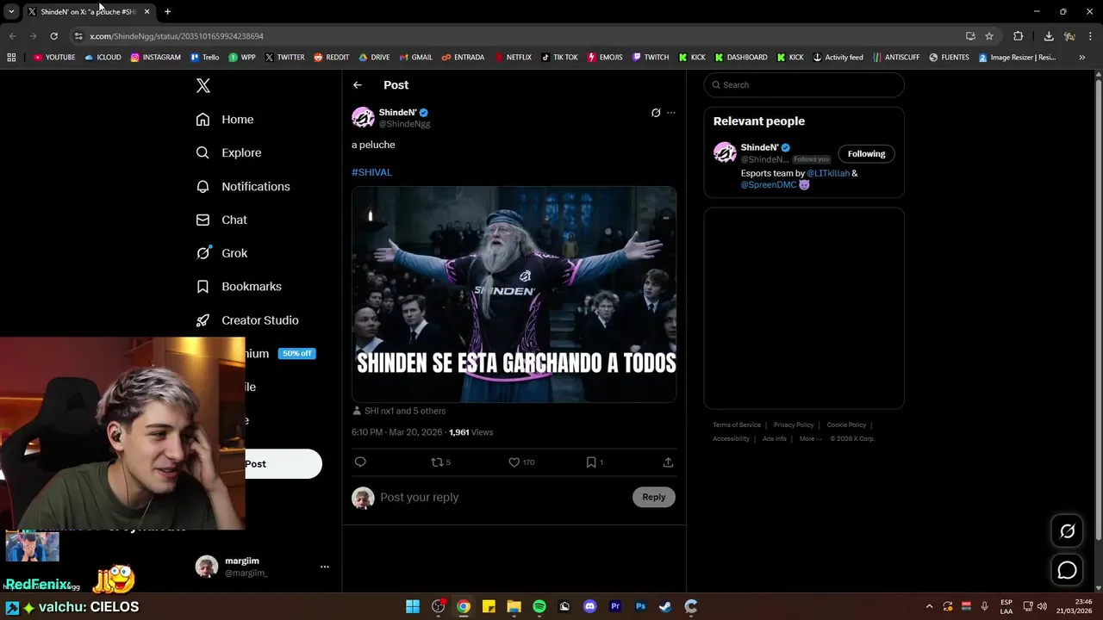The width and height of the screenshot is (1103, 620).
Task: Click the back arrow beside Post
Action: [x=358, y=85]
